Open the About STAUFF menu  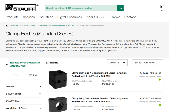coord(97,17)
